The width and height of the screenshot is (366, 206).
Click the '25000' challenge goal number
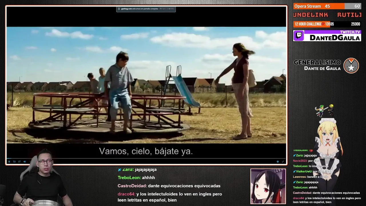tap(355, 24)
